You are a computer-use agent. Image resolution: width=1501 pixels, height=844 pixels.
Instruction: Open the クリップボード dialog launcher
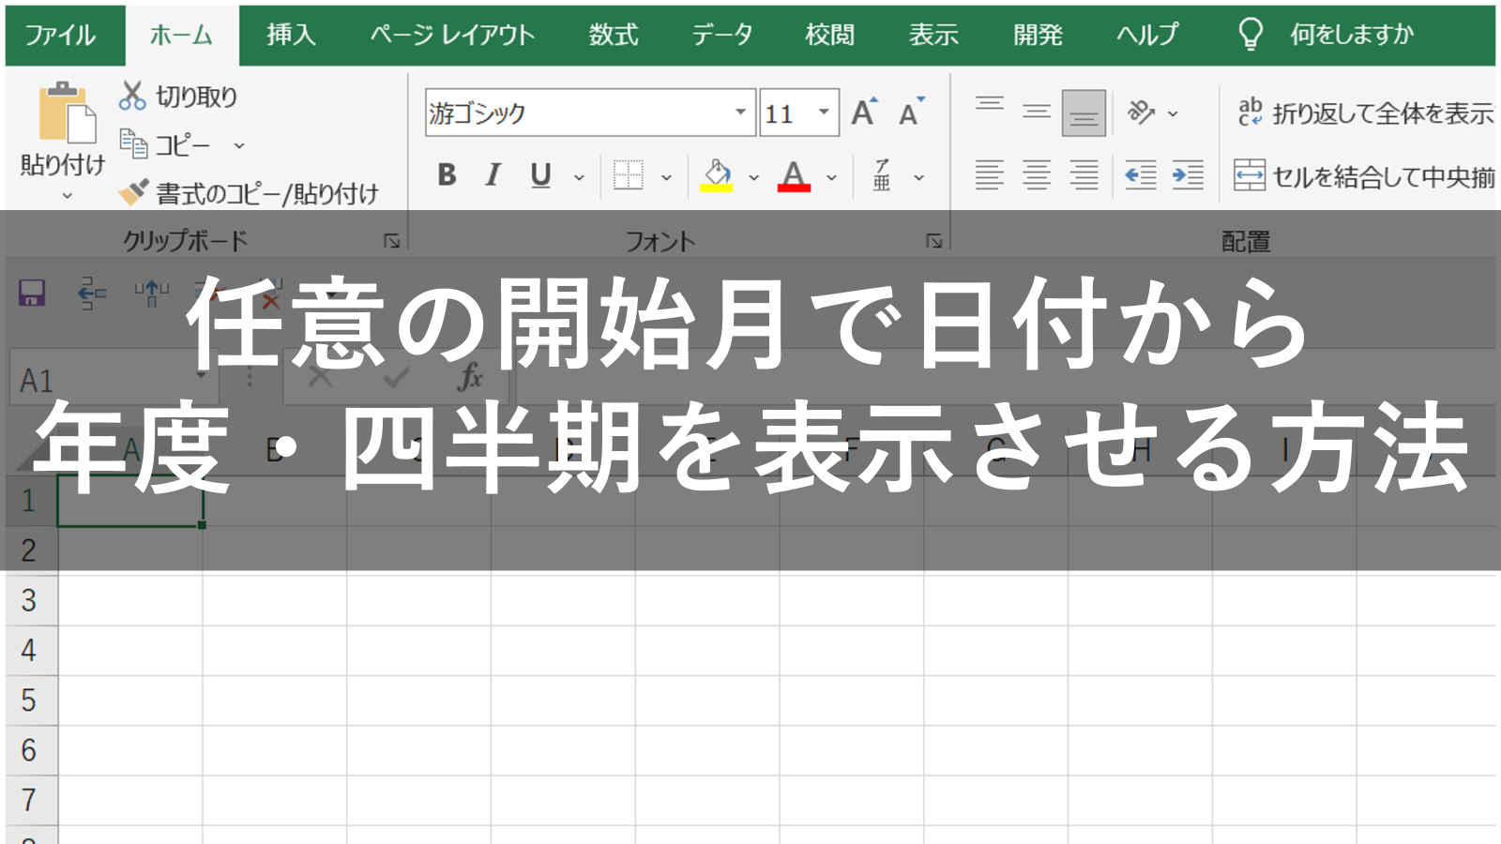(391, 241)
